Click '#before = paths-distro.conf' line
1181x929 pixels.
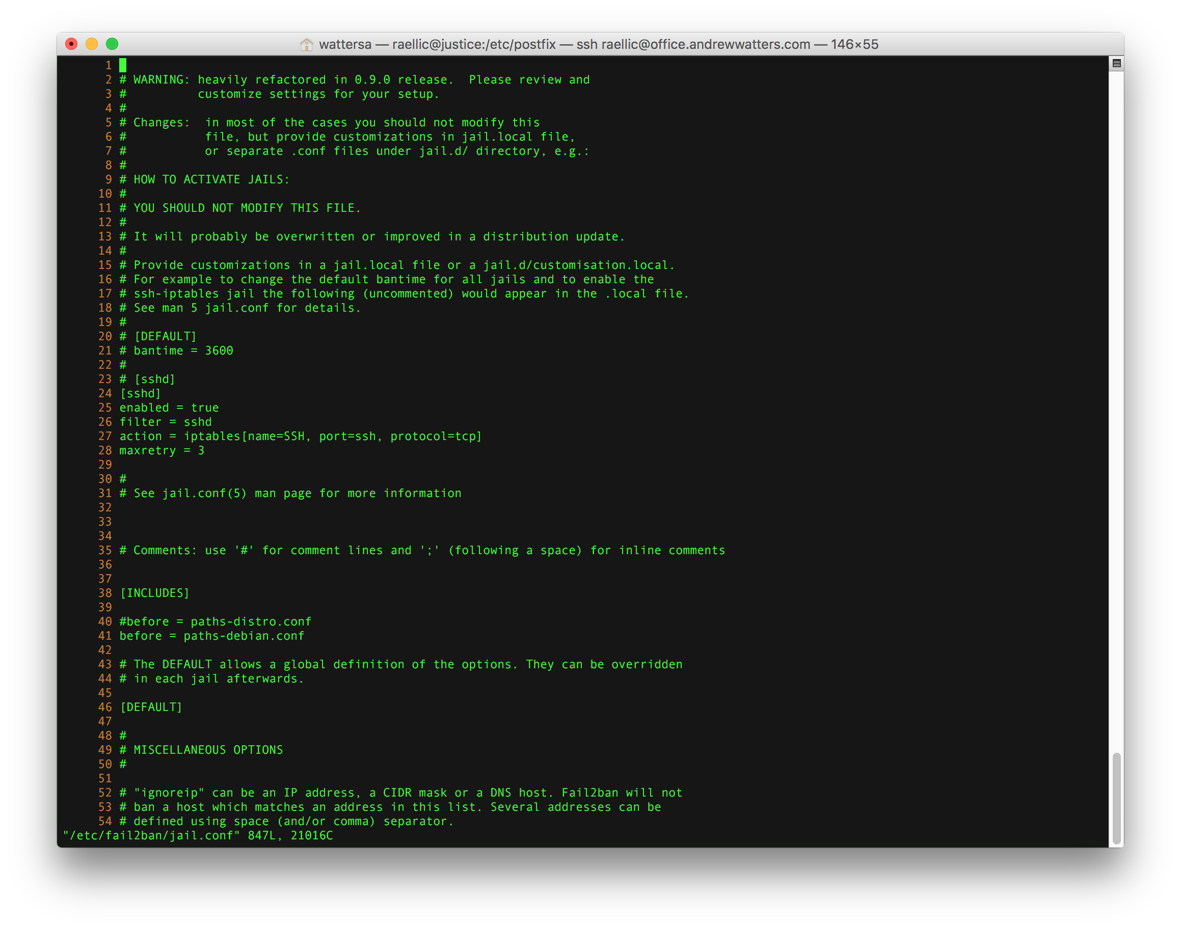tap(216, 622)
